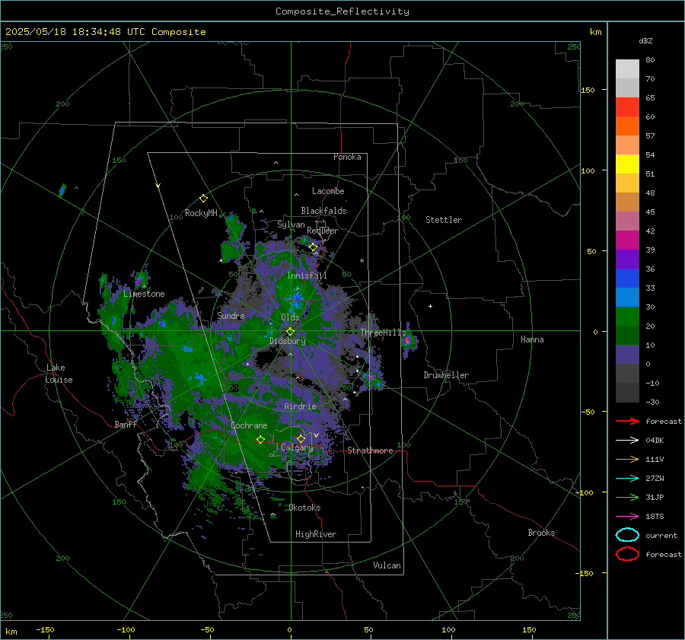Click the Brooks label
The width and height of the screenshot is (685, 640).
pos(541,533)
